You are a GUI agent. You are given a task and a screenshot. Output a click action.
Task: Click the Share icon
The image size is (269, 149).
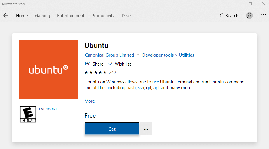87,64
